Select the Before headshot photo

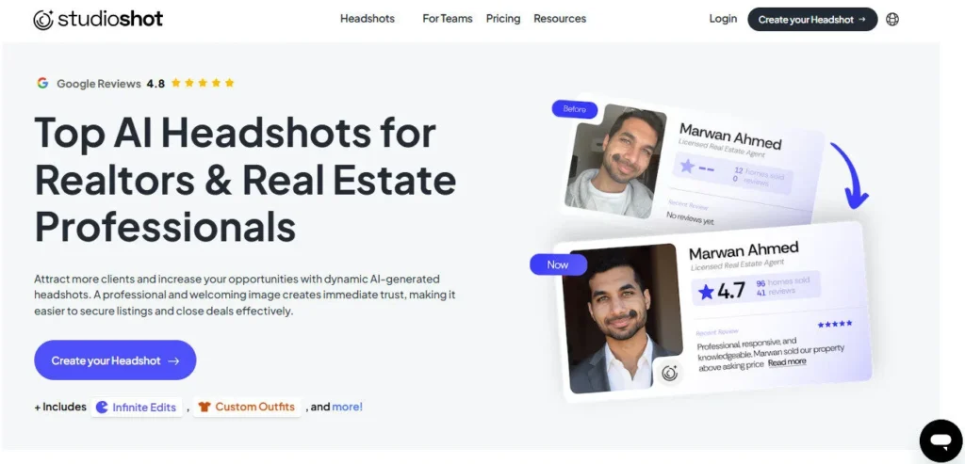pos(613,161)
